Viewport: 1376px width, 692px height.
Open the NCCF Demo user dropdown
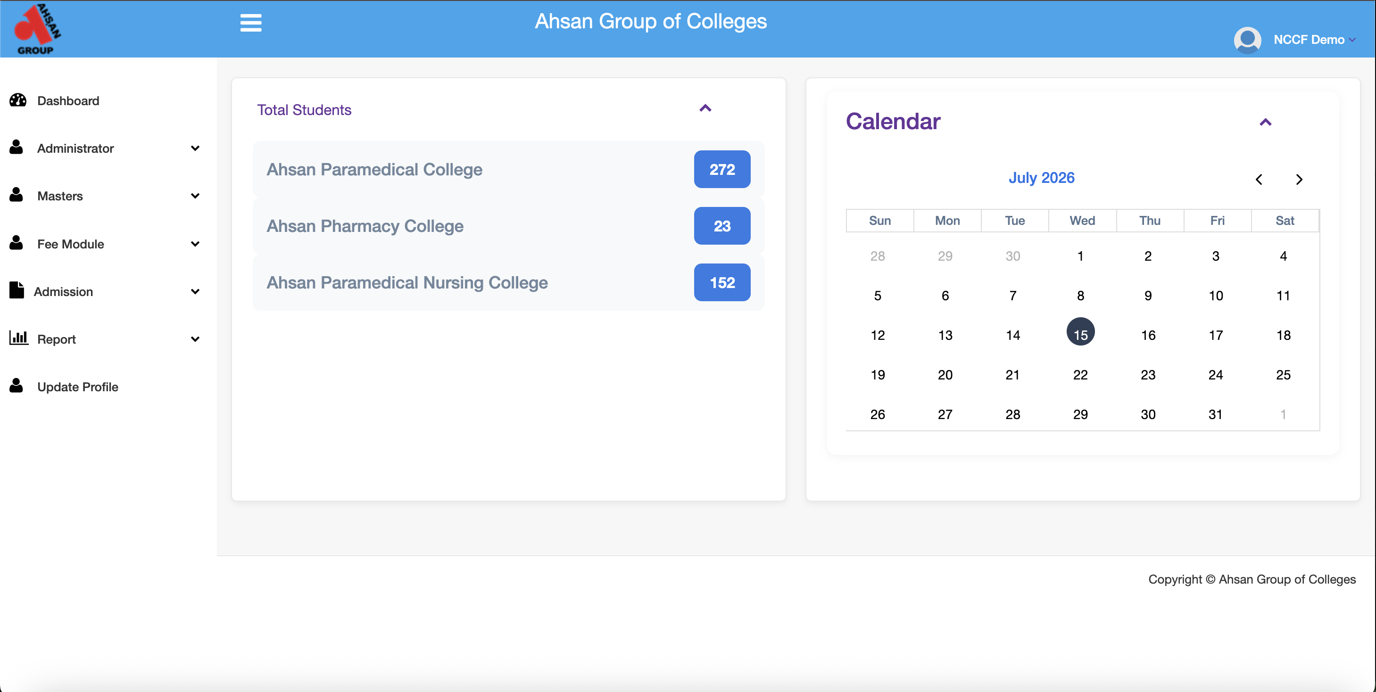coord(1314,40)
